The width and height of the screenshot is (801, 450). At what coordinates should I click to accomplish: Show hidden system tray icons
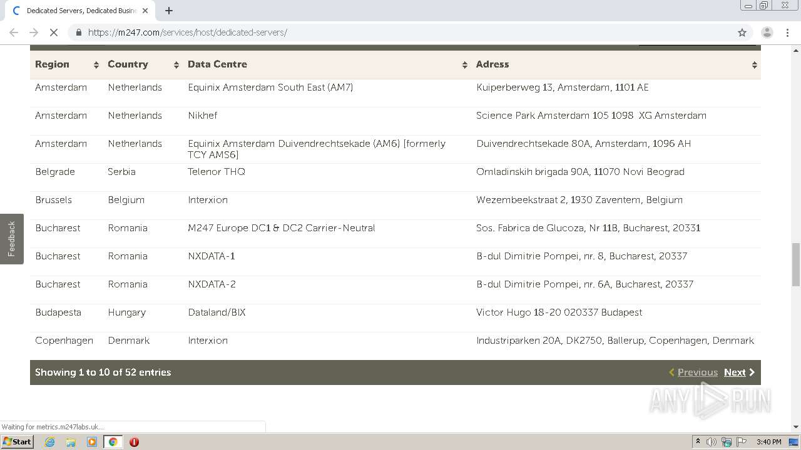click(x=698, y=442)
